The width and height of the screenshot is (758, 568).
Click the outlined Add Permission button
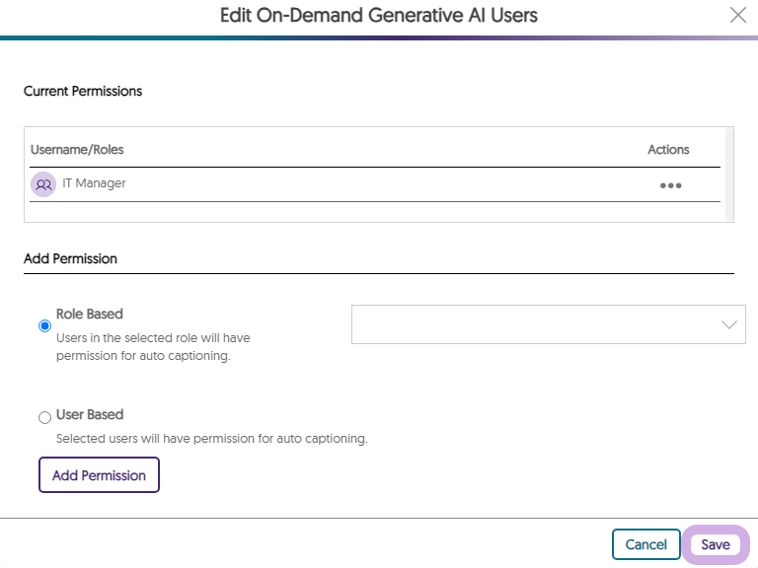point(99,474)
